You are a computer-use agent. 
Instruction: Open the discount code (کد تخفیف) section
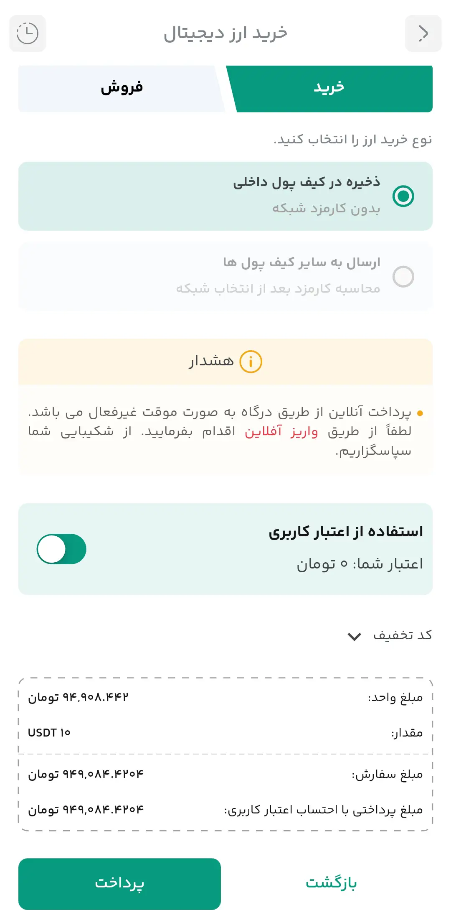click(402, 635)
